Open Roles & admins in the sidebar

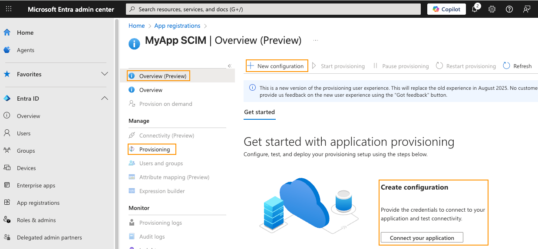[x=36, y=220]
